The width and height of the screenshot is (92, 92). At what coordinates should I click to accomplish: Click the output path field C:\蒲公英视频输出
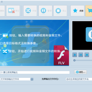[x=35, y=73]
